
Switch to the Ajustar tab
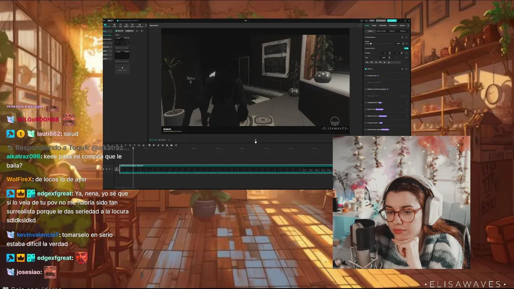[x=402, y=25]
